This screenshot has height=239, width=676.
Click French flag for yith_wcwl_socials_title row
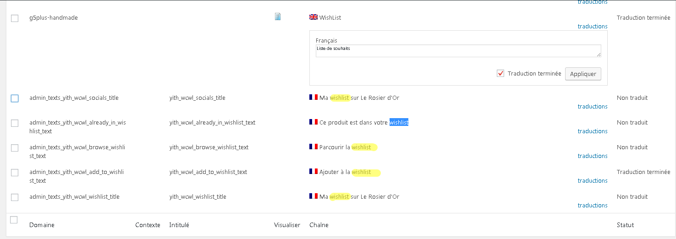tap(313, 98)
